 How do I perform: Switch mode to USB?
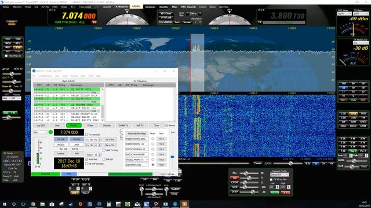pos(353,113)
